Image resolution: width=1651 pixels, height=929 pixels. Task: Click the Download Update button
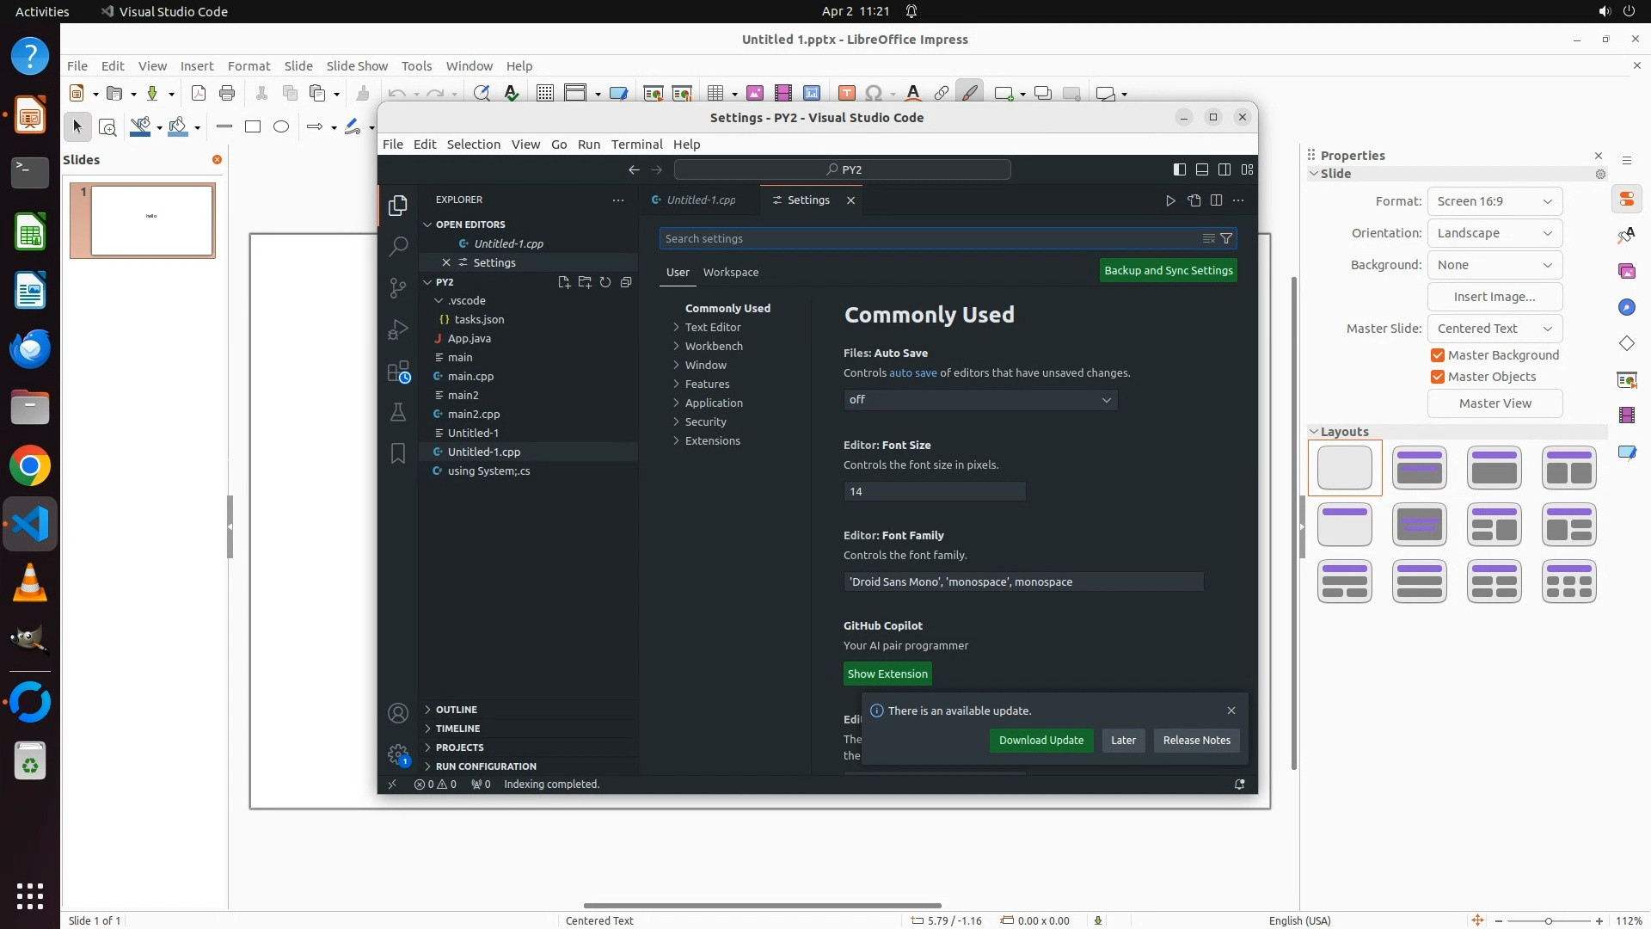click(x=1040, y=741)
